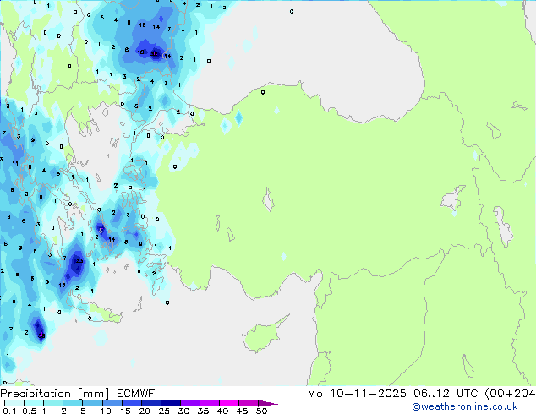Click the Cyprus island outline on the map
Screen dimensions: 536x414
pyautogui.click(x=265, y=335)
